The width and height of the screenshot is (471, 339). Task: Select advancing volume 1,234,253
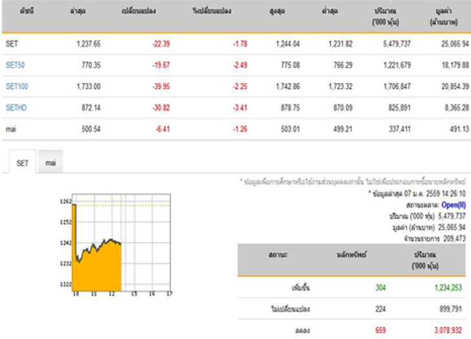[448, 287]
